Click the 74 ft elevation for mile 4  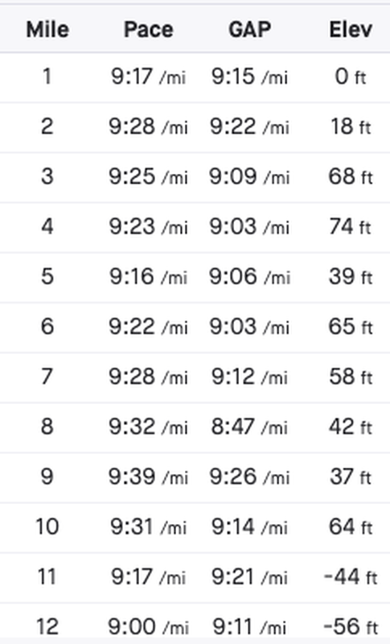351,227
